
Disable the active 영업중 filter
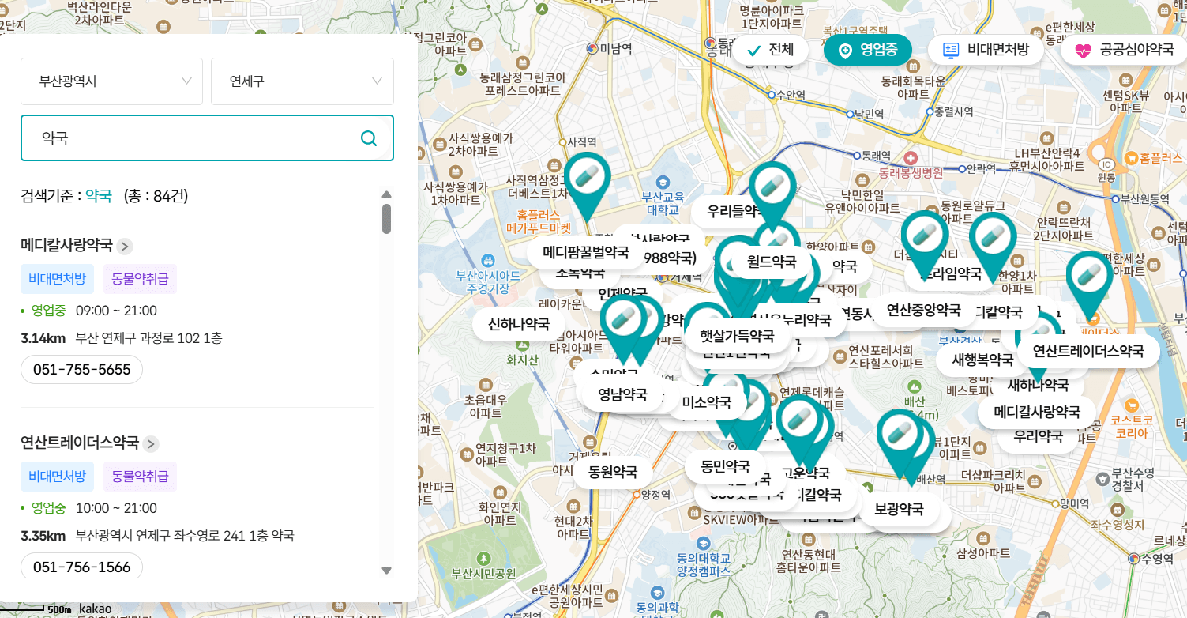pyautogui.click(x=867, y=49)
